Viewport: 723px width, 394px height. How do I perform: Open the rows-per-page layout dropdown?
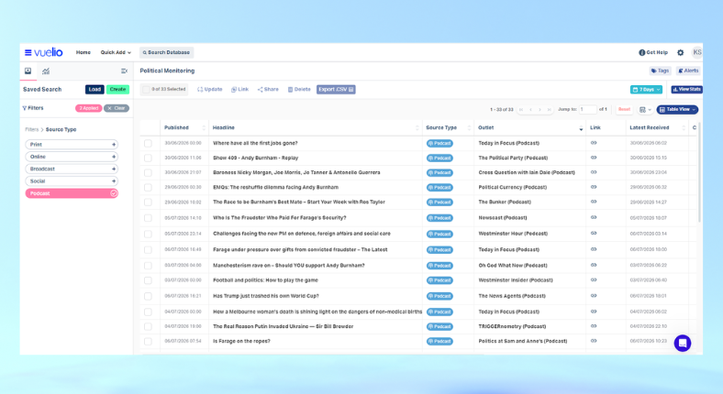(645, 110)
